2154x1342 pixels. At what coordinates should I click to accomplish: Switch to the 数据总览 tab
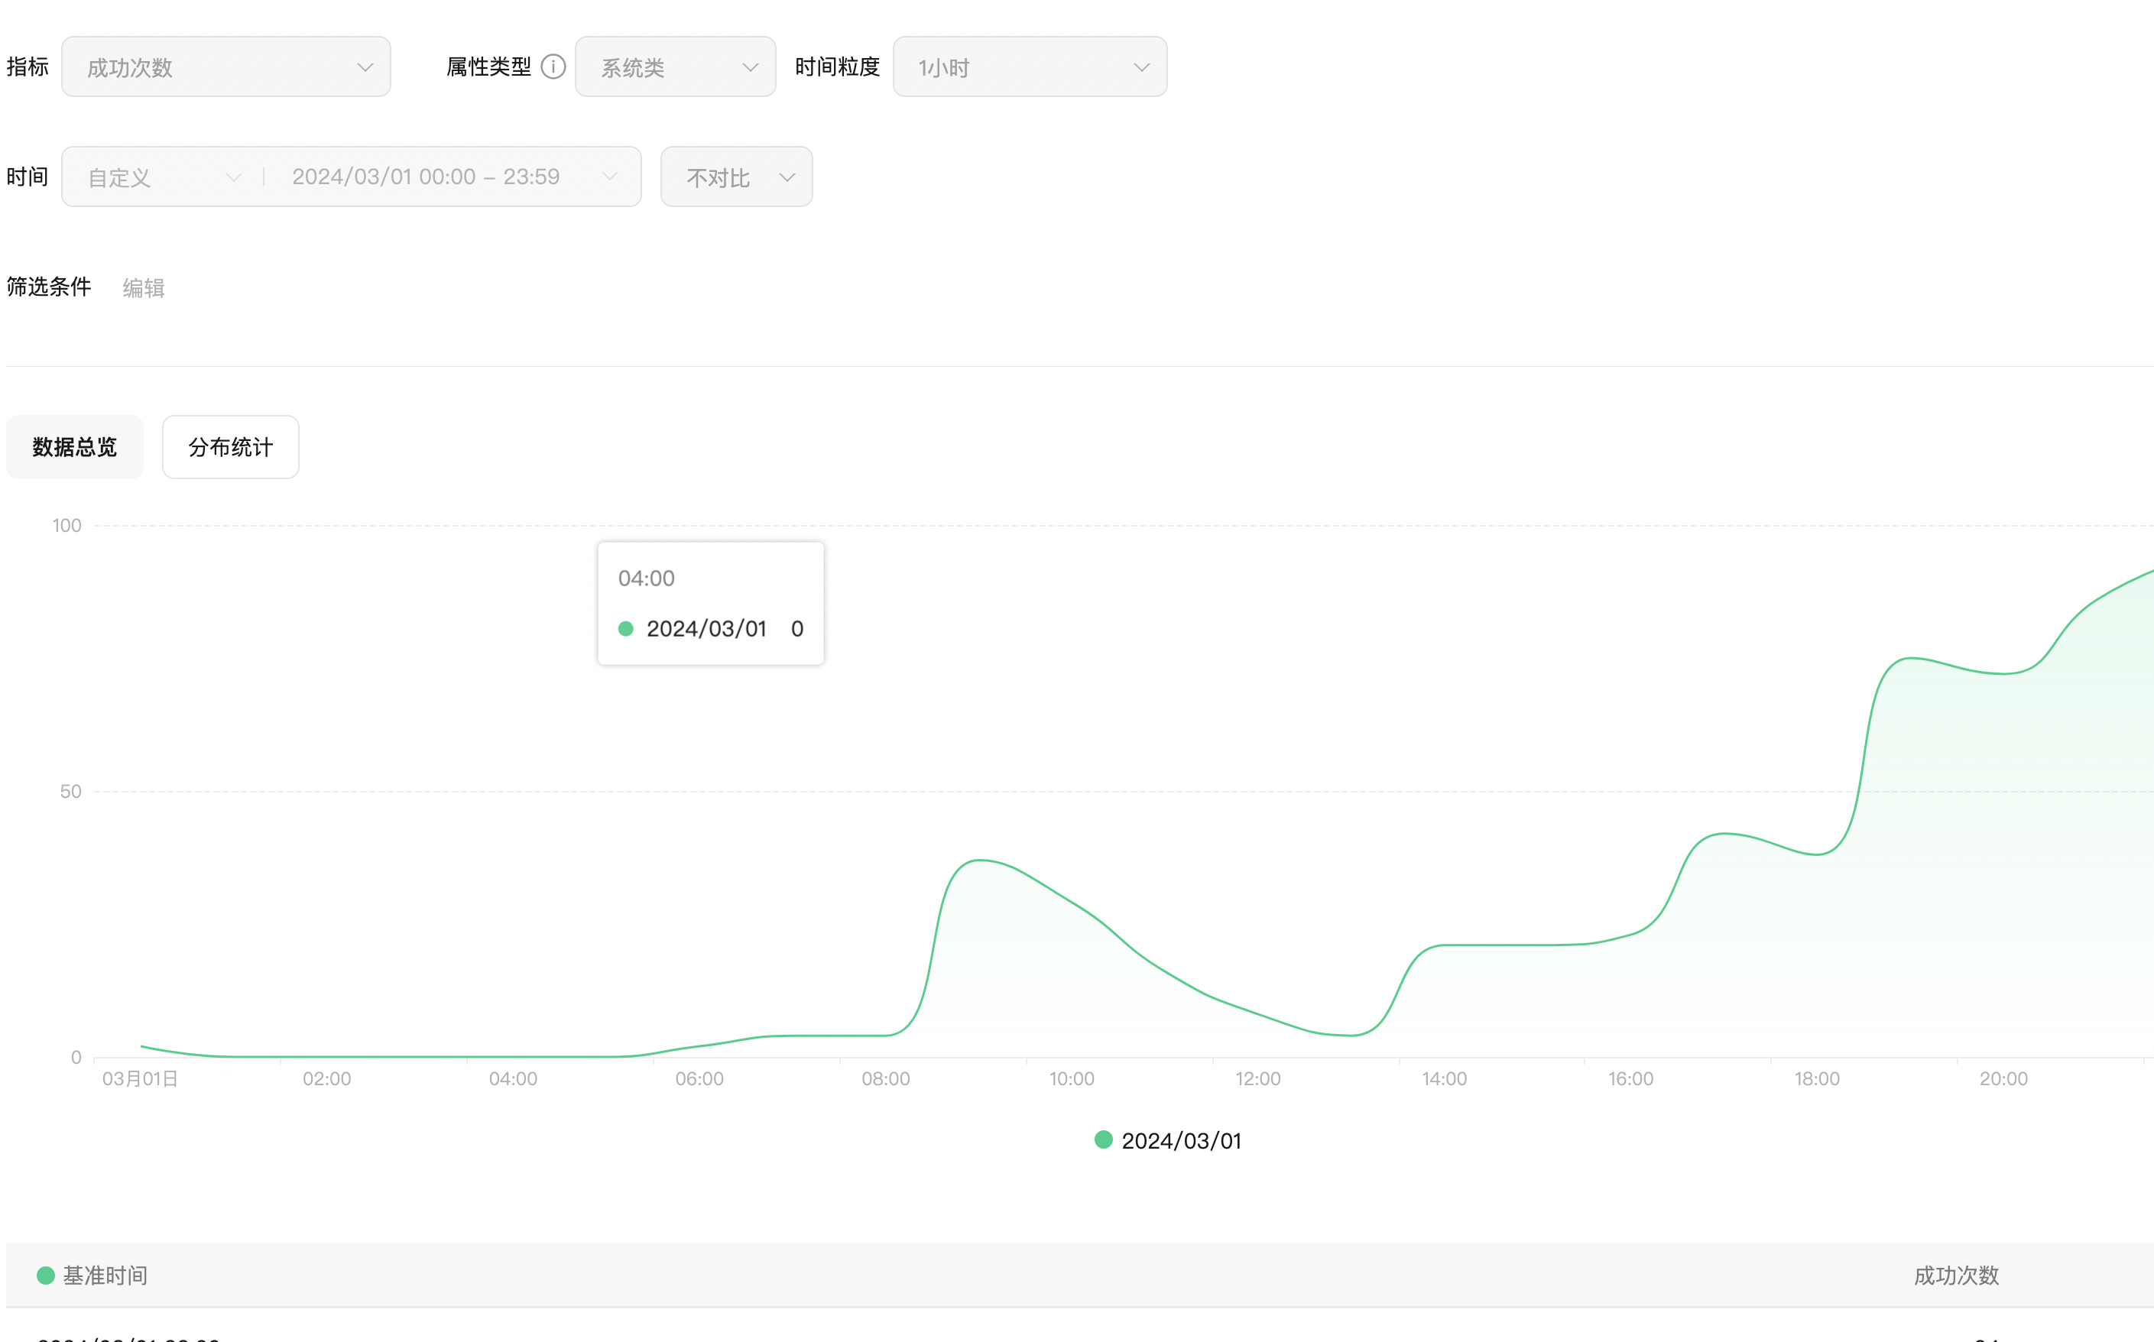point(75,447)
